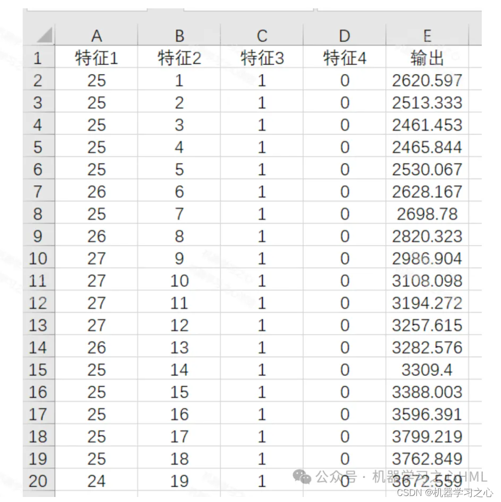Viewport: 501px width, 502px height.
Task: Select row 3 header
Action: click(38, 102)
